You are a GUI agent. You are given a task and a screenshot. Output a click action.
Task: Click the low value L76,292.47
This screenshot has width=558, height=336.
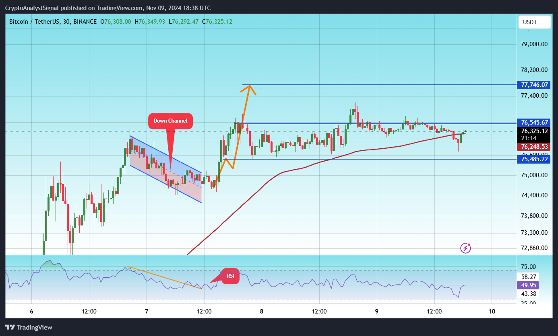point(184,22)
